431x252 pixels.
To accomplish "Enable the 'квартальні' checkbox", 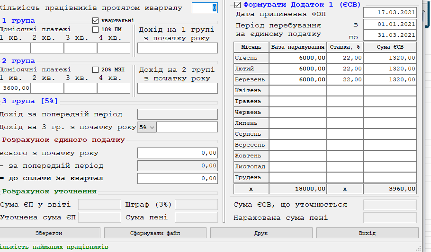I will tap(95, 21).
